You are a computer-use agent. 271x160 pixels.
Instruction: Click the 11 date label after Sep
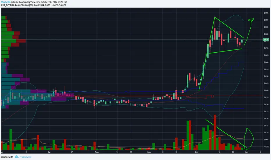click(x=163, y=152)
